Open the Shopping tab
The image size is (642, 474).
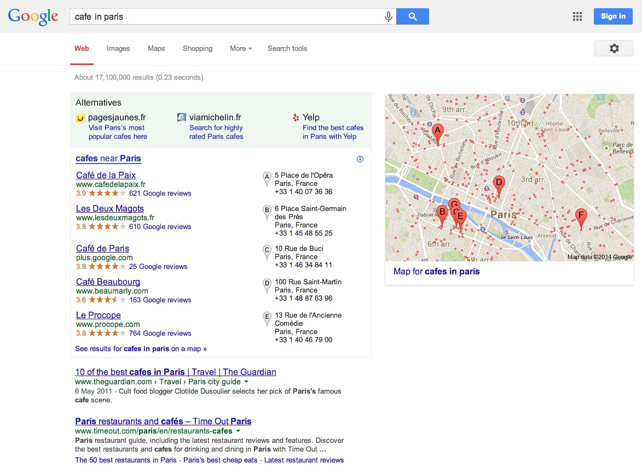[197, 49]
